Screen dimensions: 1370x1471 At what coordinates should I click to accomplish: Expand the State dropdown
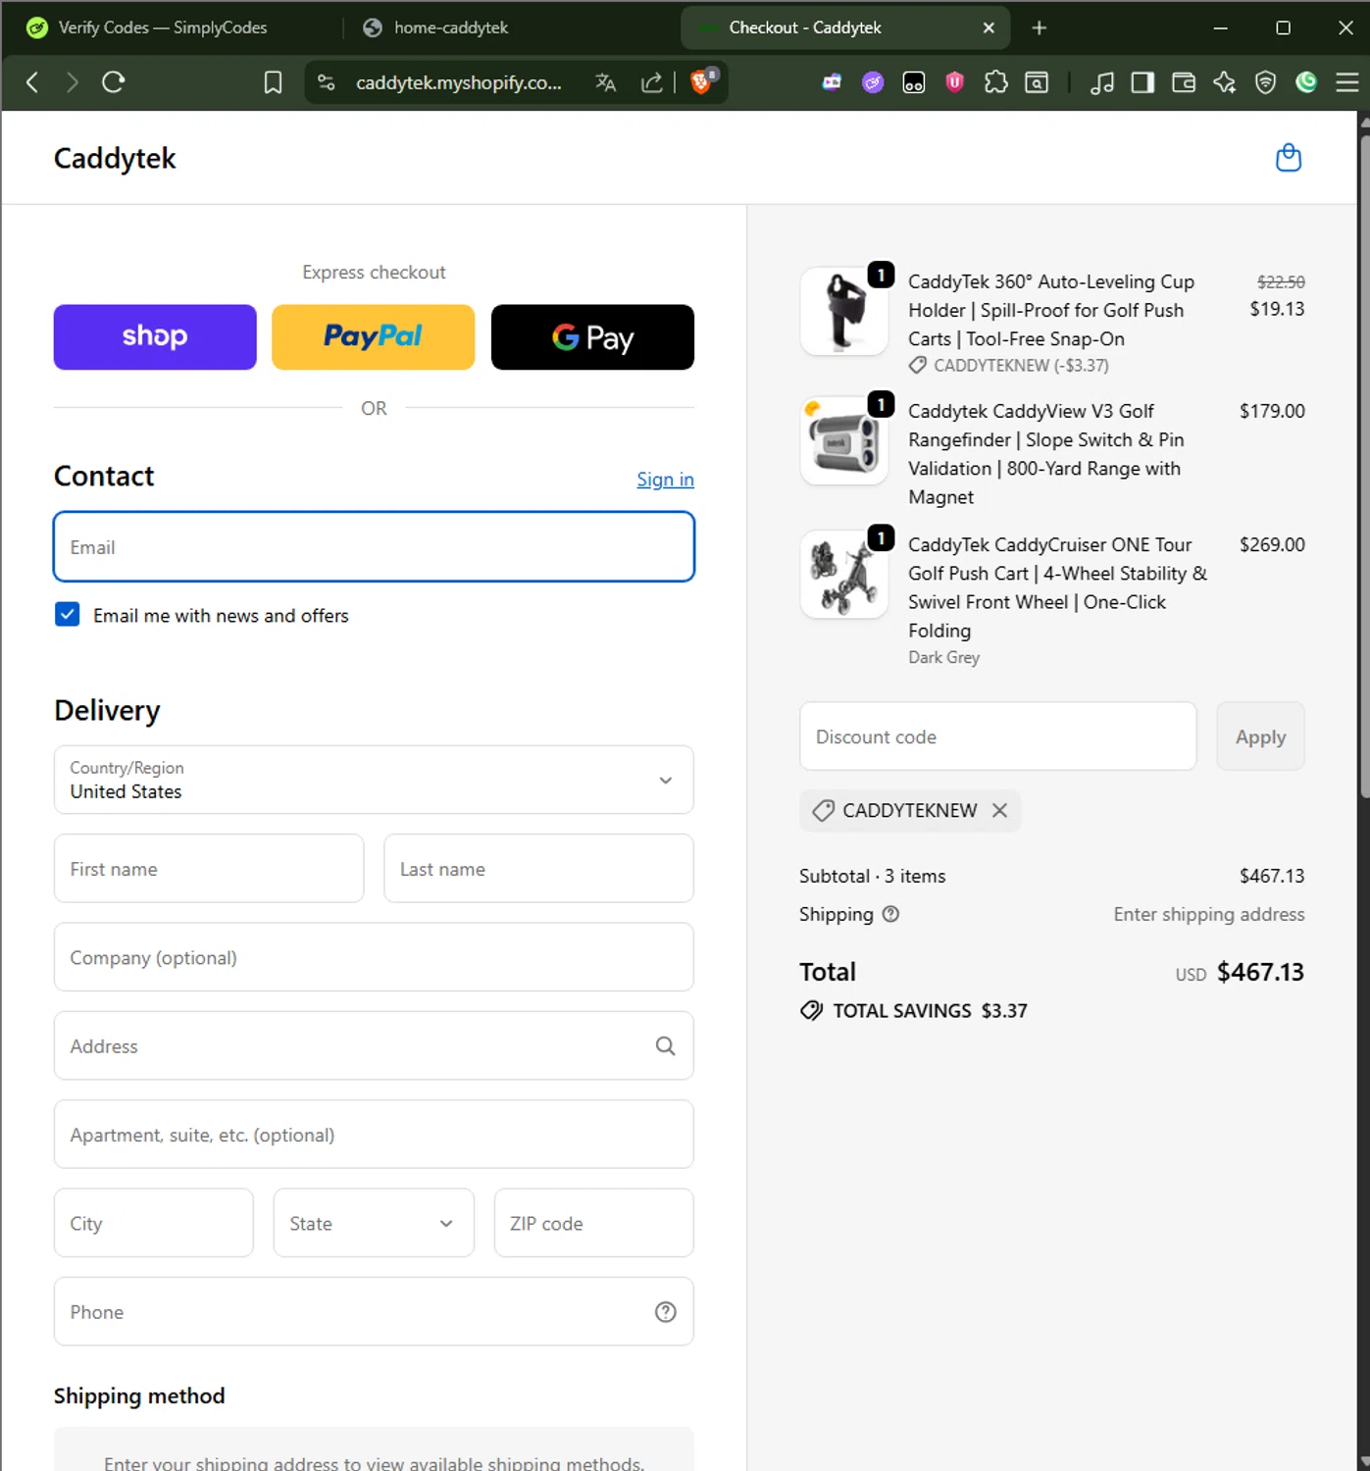click(x=374, y=1223)
